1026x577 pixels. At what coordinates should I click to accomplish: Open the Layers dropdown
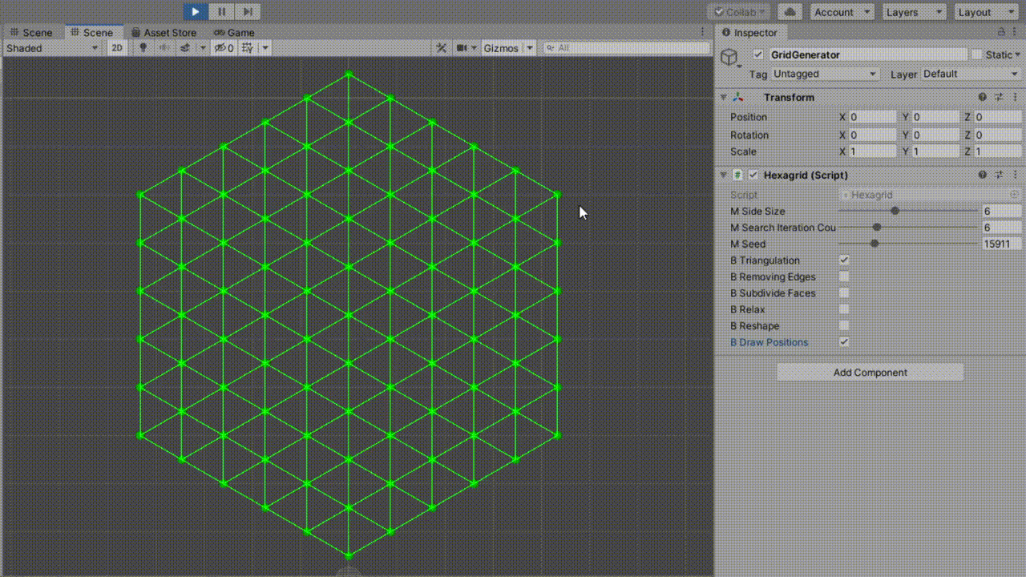(915, 12)
